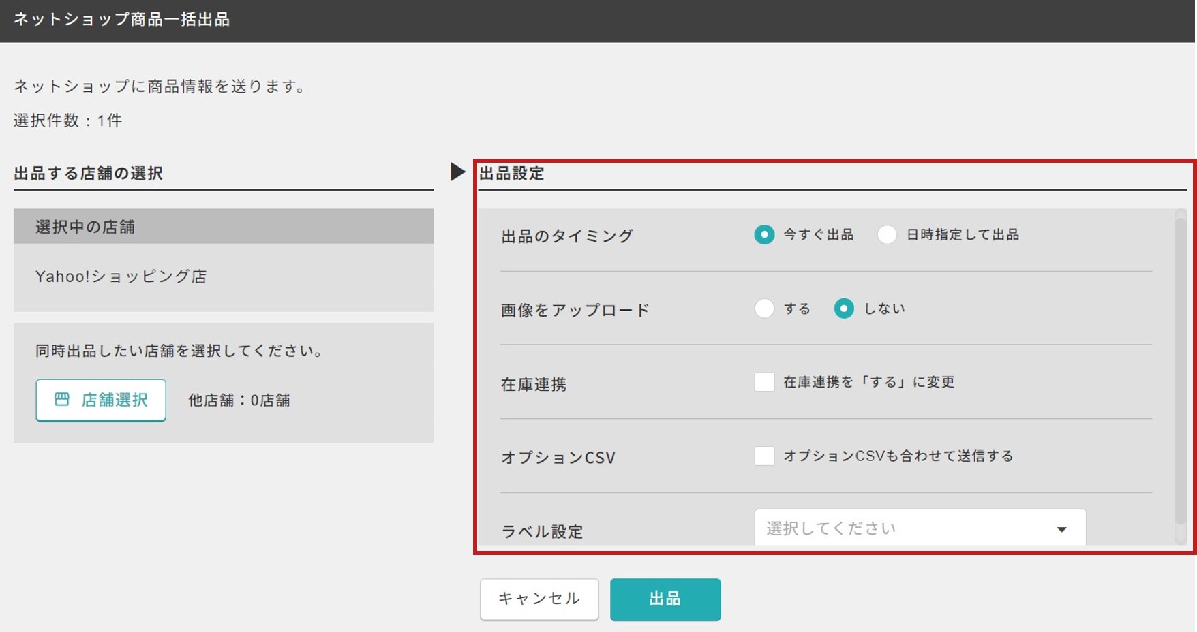This screenshot has height=632, width=1197.
Task: Click the teal 出品 button
Action: click(665, 599)
